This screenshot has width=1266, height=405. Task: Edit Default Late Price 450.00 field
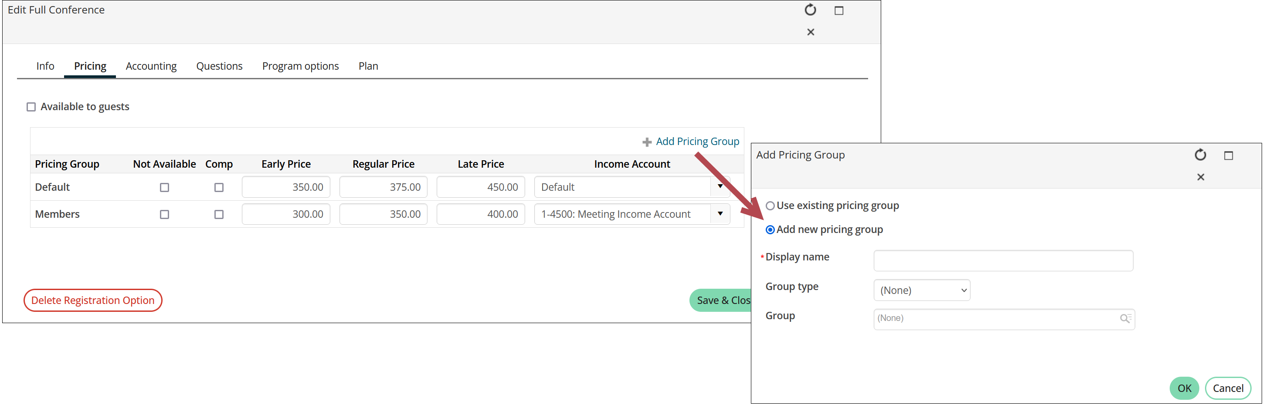pos(481,187)
